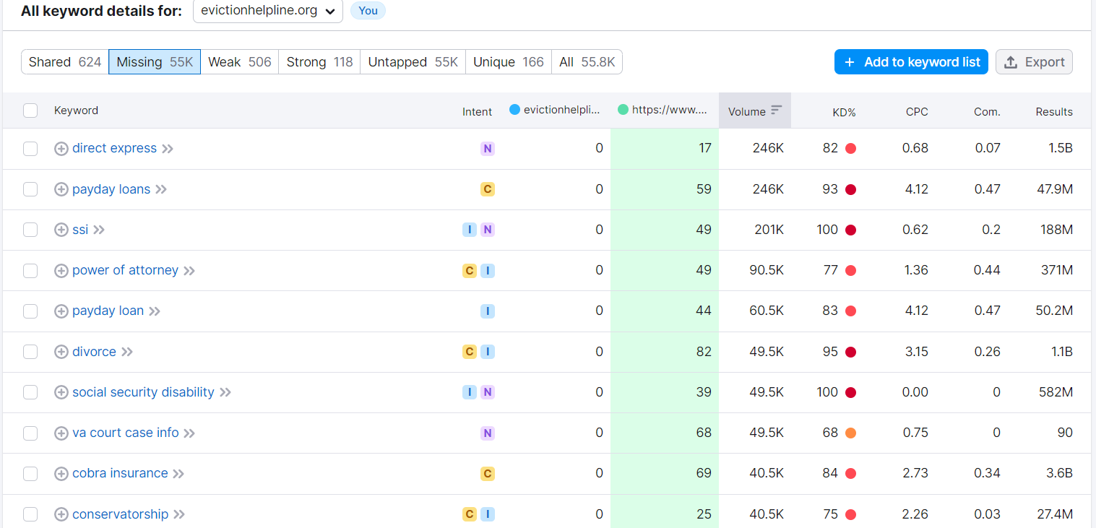Open the power of attorney keyword link
Viewport: 1096px width, 528px height.
(125, 270)
